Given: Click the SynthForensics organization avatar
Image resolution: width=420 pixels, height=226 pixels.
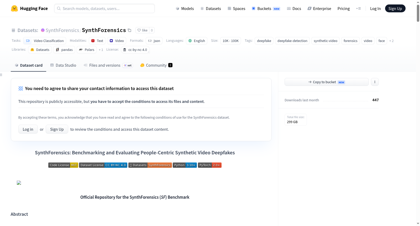Looking at the screenshot, I should coord(43,30).
